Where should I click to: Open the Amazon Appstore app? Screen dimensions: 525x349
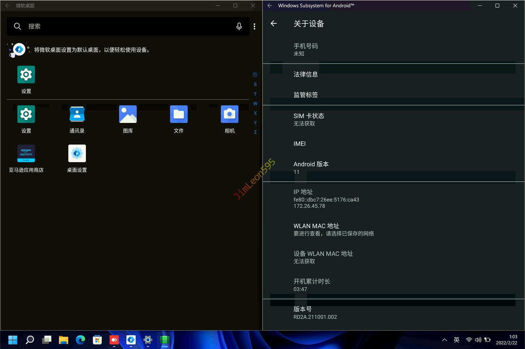[x=26, y=154]
